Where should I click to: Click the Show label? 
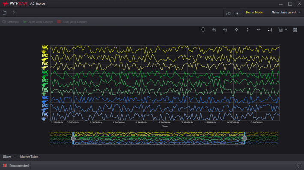tap(7, 157)
